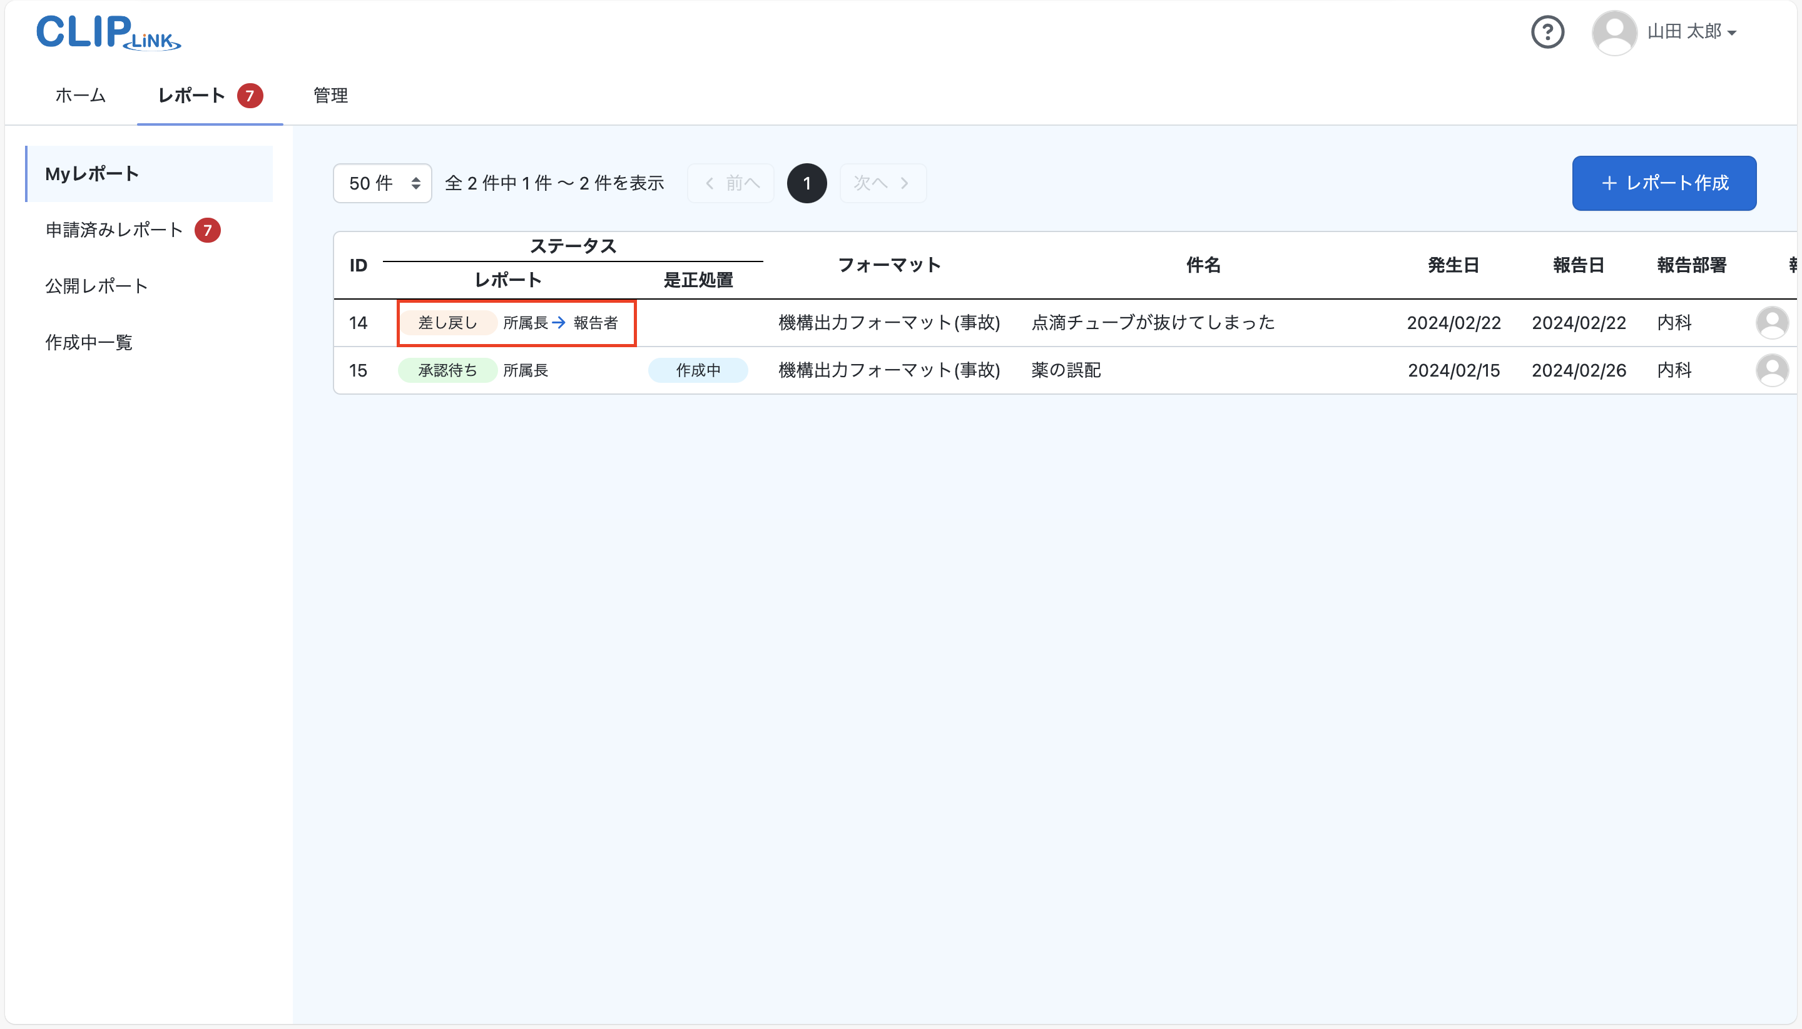Select the 差し戻し status badge on report 14
1802x1029 pixels.
(447, 322)
